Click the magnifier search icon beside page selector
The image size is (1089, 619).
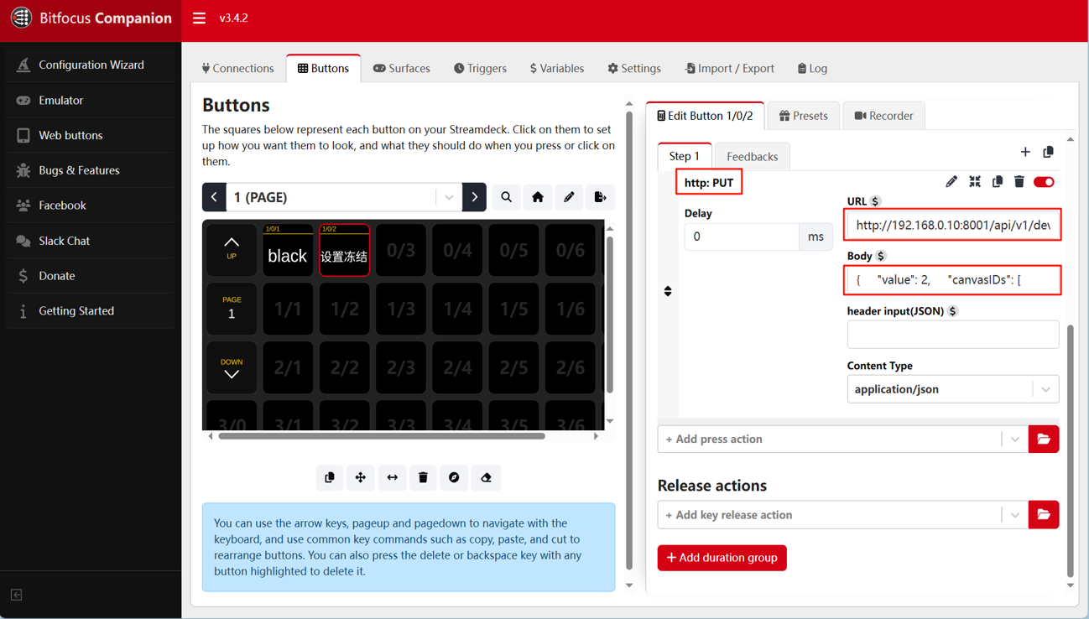click(506, 197)
